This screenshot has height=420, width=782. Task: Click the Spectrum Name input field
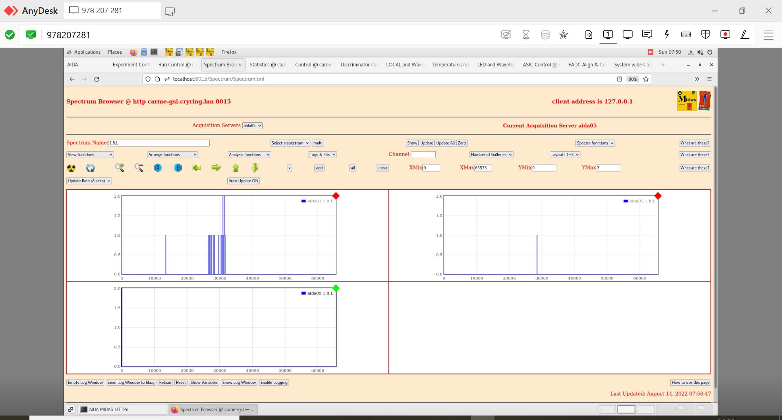coord(159,143)
